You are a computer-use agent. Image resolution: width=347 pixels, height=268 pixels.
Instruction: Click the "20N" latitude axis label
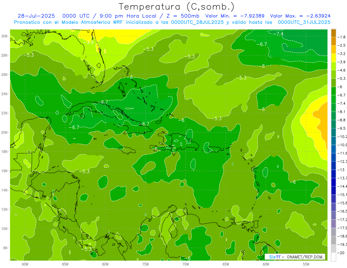click(x=5, y=132)
